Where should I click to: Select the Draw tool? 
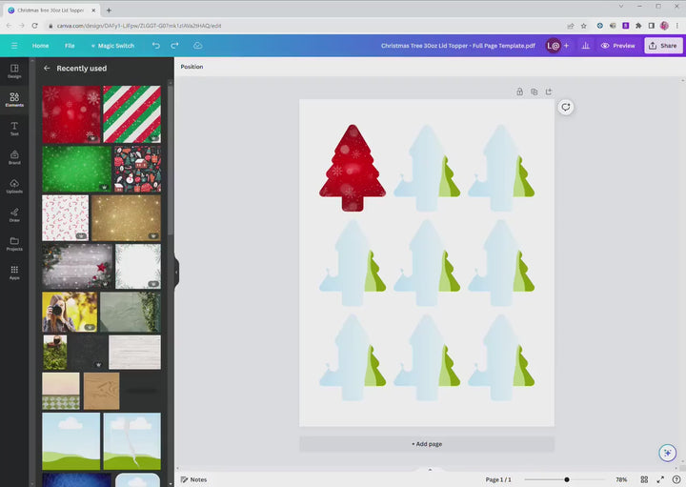[14, 213]
